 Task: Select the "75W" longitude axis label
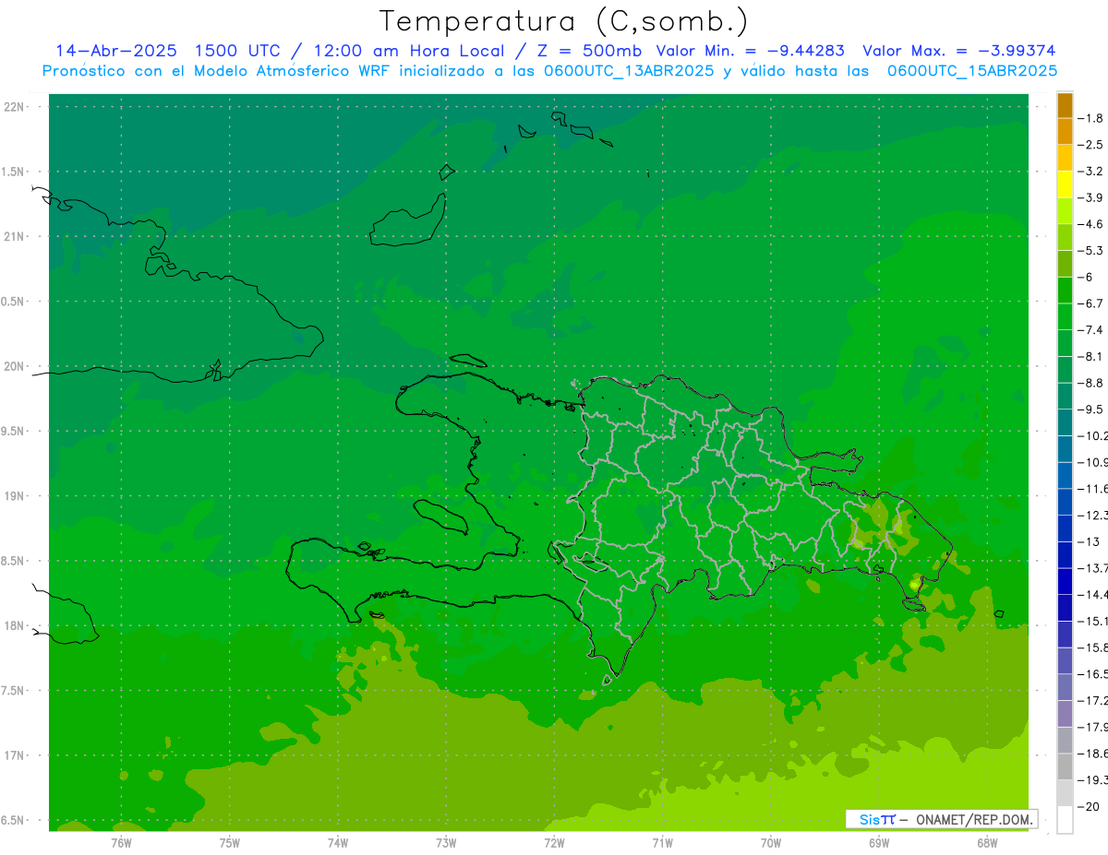tap(229, 843)
